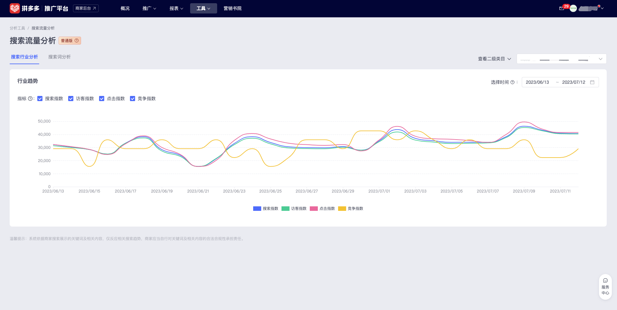
Task: Click the 分析工具 breadcrumb link
Action: click(17, 28)
